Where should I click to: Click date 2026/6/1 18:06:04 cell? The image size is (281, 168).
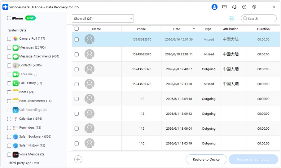179,128
